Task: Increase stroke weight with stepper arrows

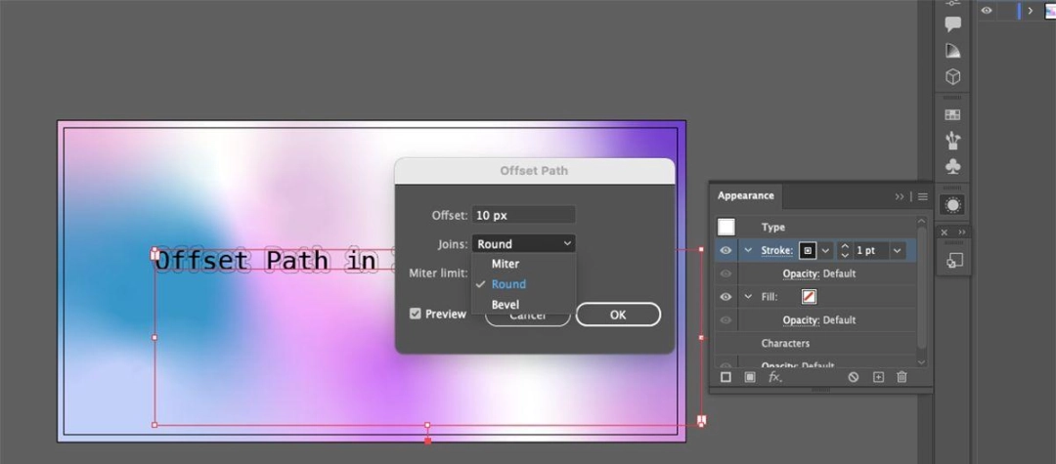Action: point(845,247)
